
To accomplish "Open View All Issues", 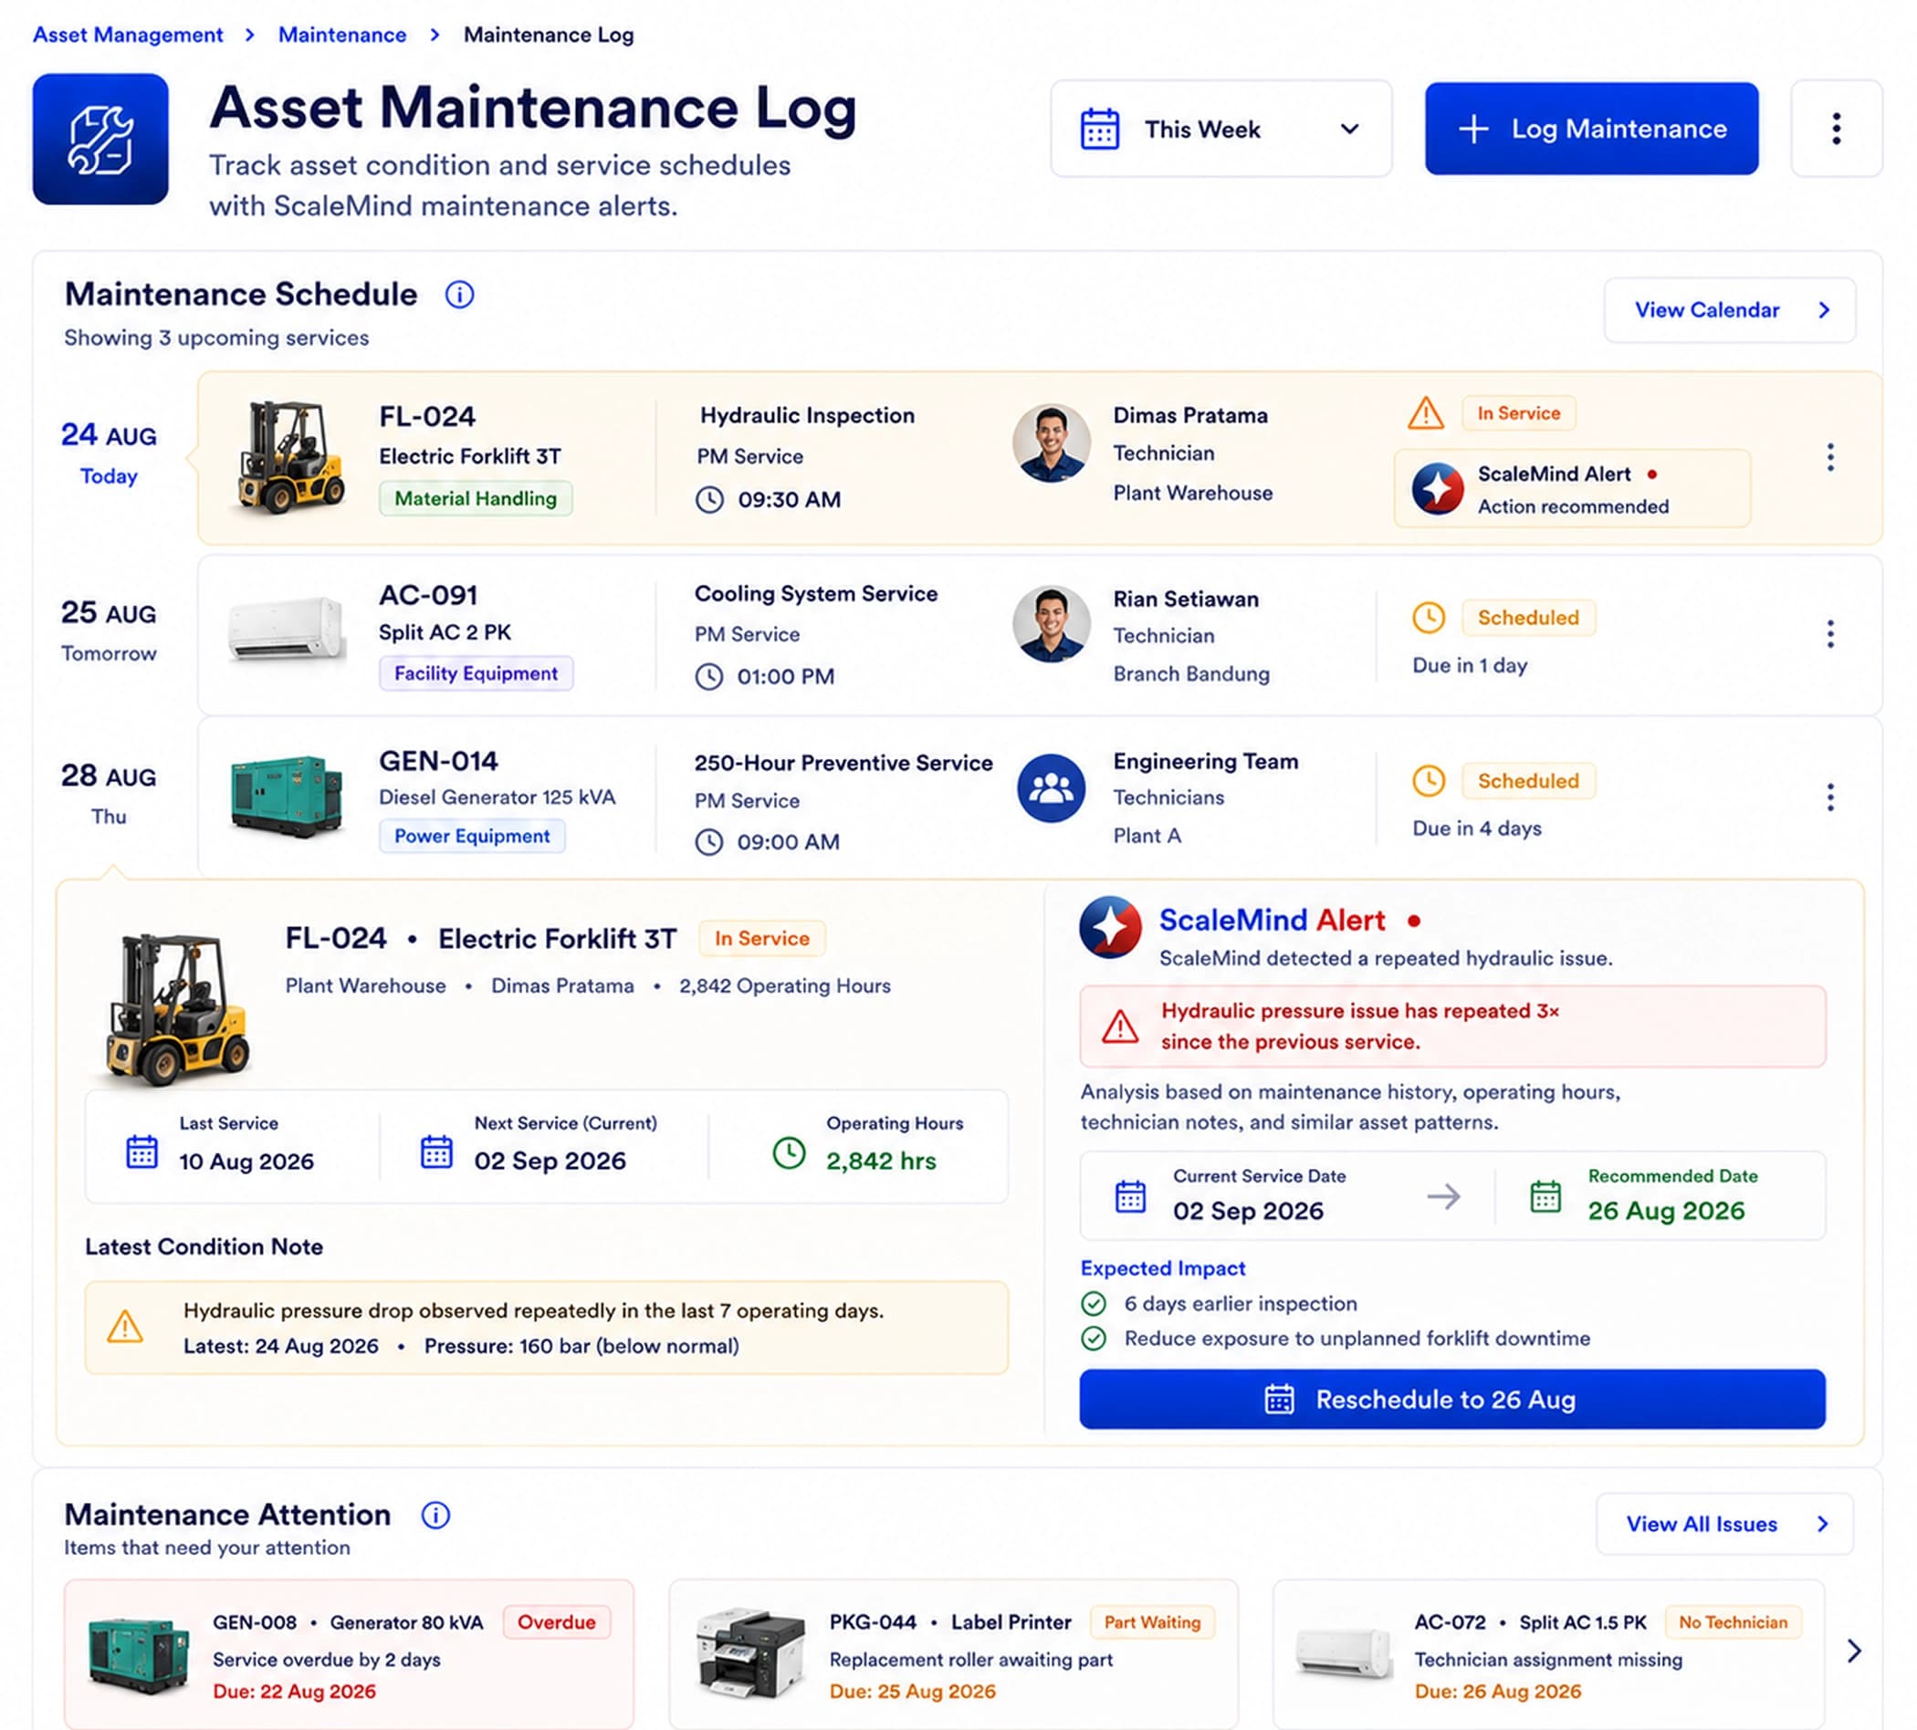I will (1724, 1524).
